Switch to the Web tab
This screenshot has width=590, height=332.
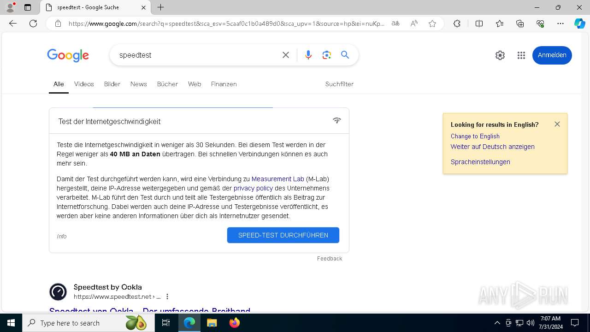tap(195, 84)
